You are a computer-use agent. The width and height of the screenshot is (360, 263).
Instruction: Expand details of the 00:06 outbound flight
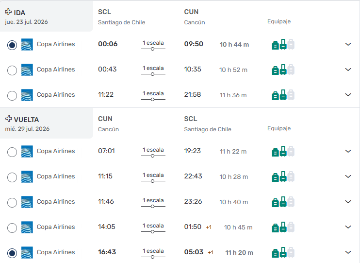(348, 44)
